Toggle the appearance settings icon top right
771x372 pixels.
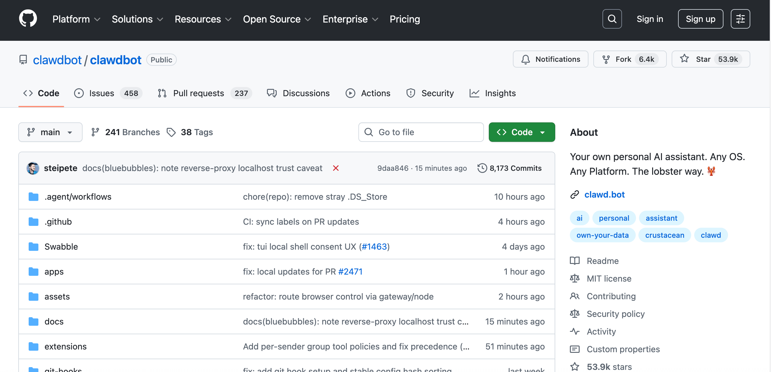740,19
